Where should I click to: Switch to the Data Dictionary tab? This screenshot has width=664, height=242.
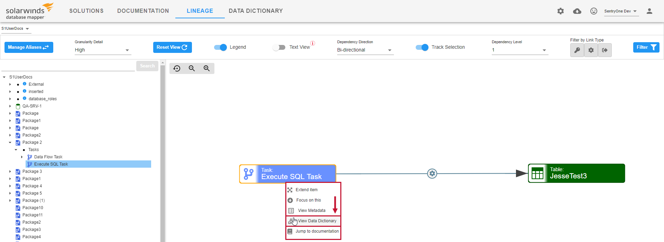[x=256, y=11]
